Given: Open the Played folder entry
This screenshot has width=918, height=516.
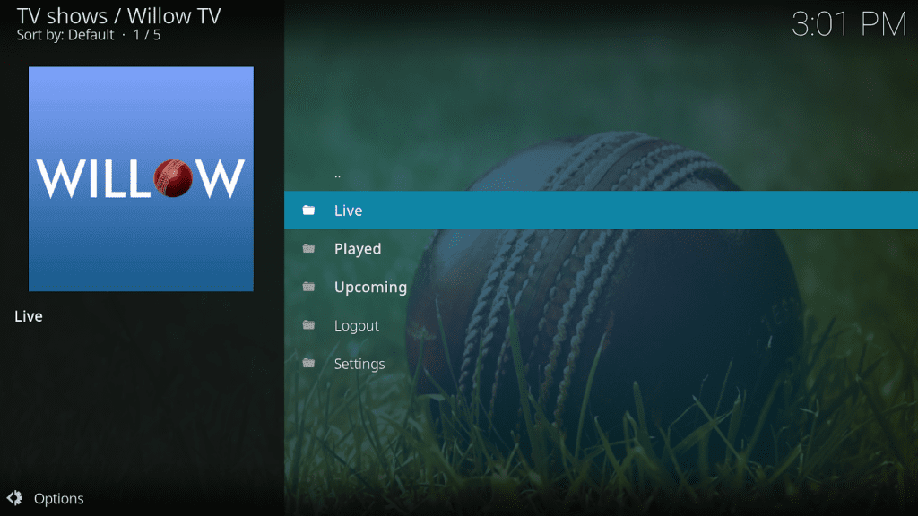Looking at the screenshot, I should click(x=601, y=249).
